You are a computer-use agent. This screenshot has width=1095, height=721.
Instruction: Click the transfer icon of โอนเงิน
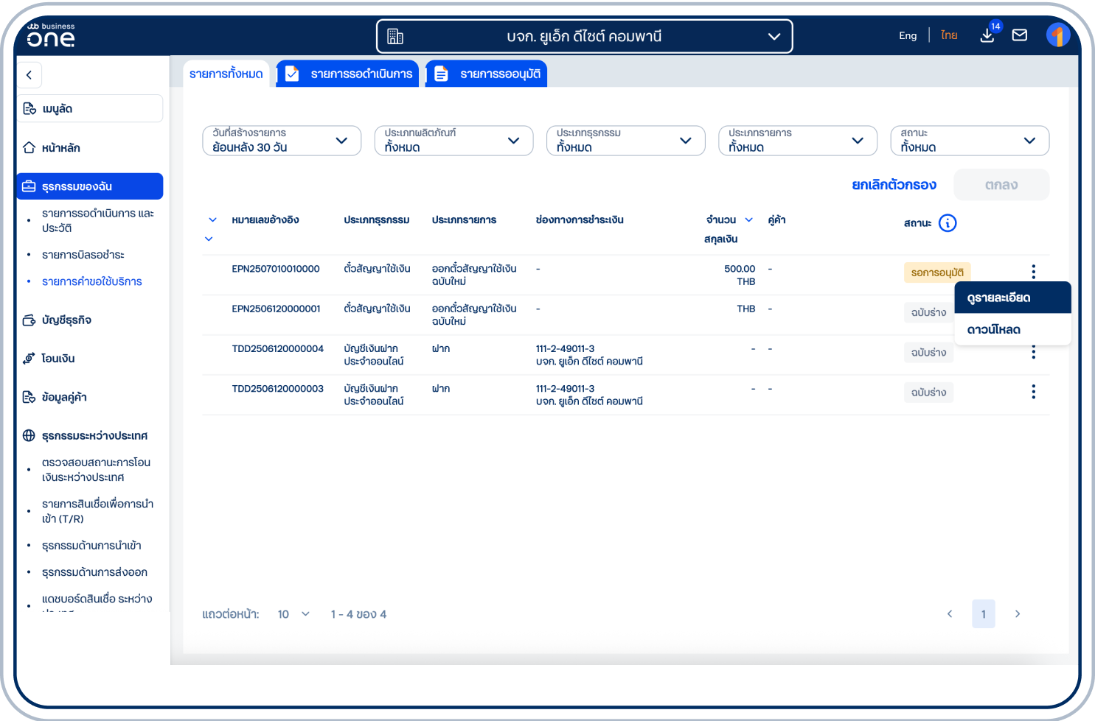[29, 358]
